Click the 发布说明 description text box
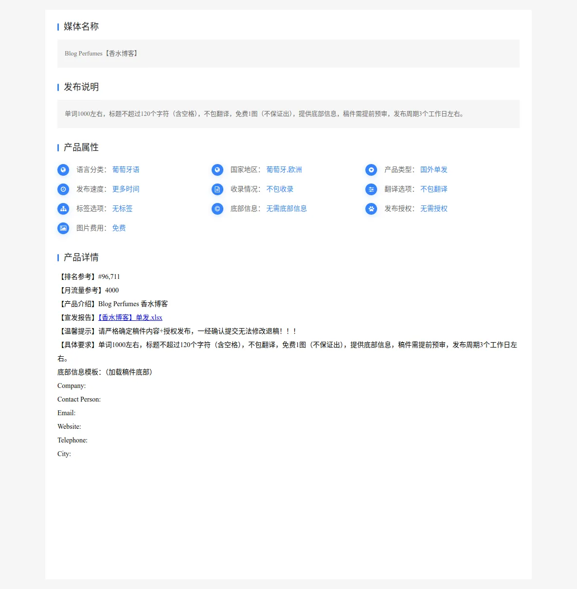Image resolution: width=577 pixels, height=589 pixels. (288, 114)
